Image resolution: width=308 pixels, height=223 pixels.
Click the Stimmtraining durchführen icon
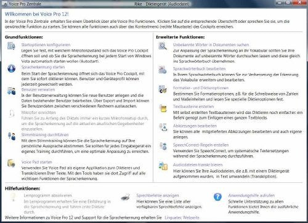(x=12, y=136)
